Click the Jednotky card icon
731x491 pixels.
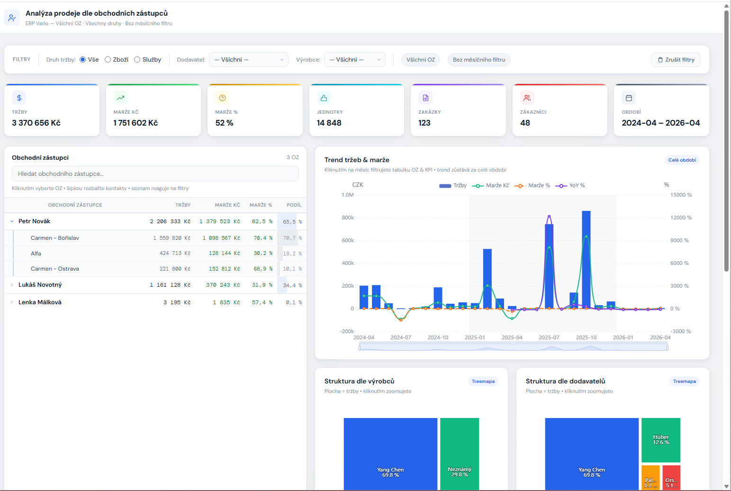tap(324, 98)
